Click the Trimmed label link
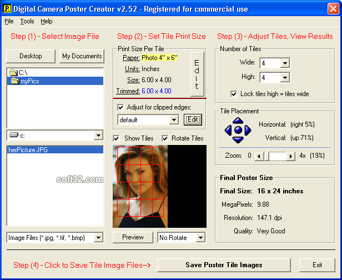This screenshot has width=342, height=280. [128, 91]
